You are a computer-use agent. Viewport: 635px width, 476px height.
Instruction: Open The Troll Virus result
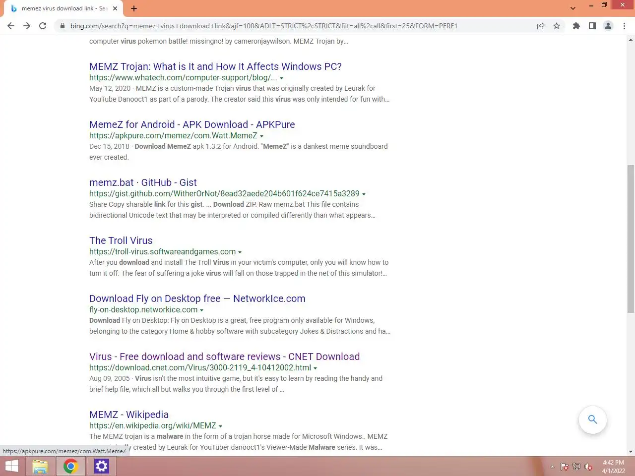click(121, 240)
